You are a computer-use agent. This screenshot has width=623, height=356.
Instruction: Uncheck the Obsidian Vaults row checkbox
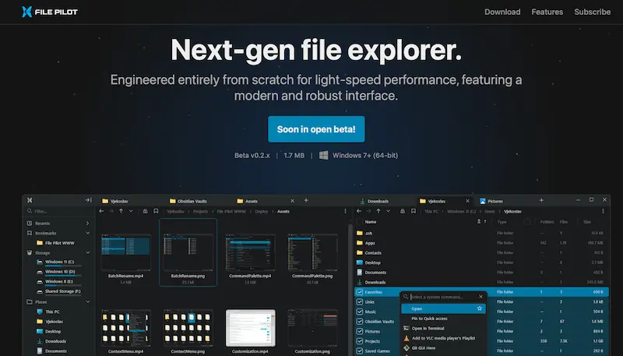360,322
